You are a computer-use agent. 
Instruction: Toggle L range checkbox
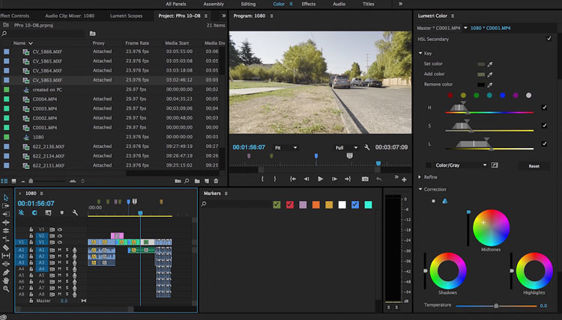point(544,144)
